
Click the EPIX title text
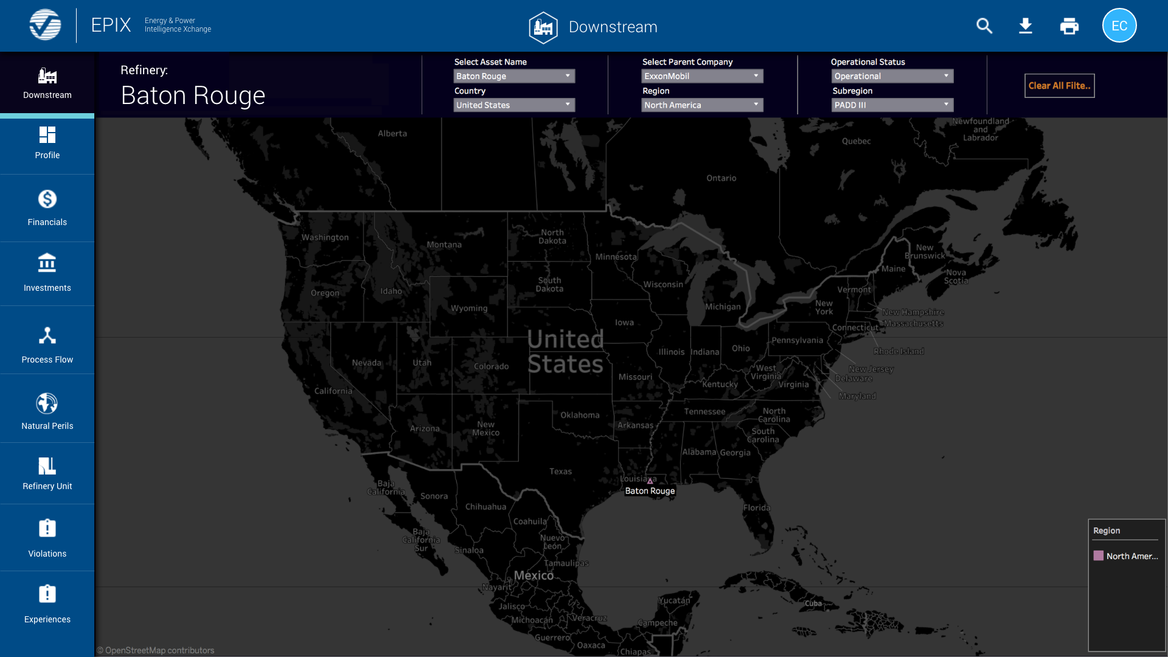coord(111,25)
